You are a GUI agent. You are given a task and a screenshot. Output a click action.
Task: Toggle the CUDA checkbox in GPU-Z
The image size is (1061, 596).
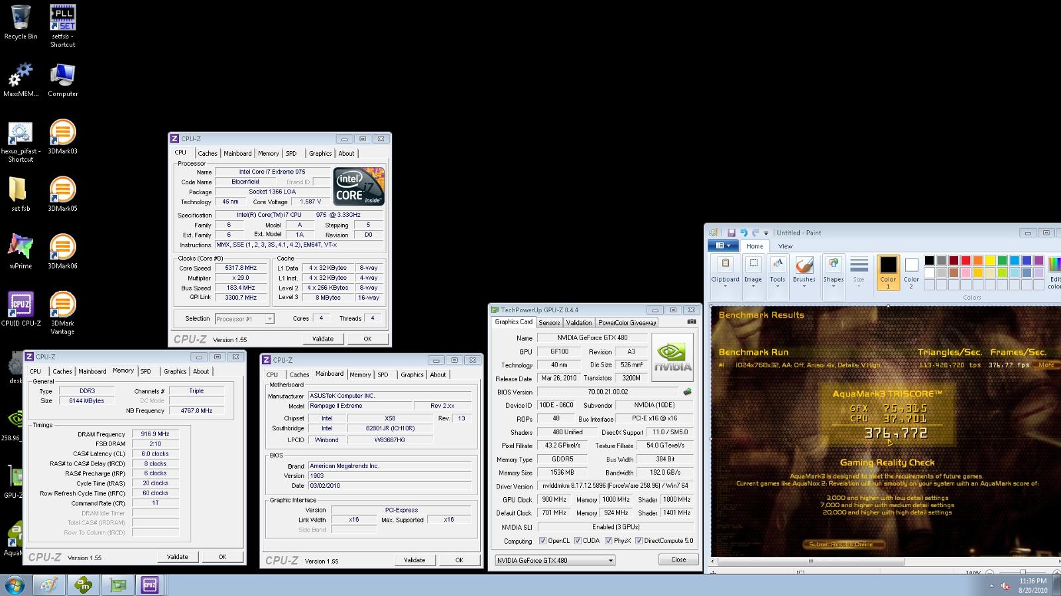[578, 541]
